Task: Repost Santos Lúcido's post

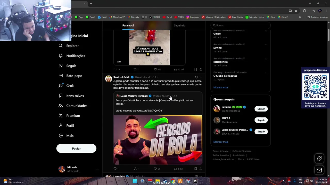Action: (x=136, y=169)
